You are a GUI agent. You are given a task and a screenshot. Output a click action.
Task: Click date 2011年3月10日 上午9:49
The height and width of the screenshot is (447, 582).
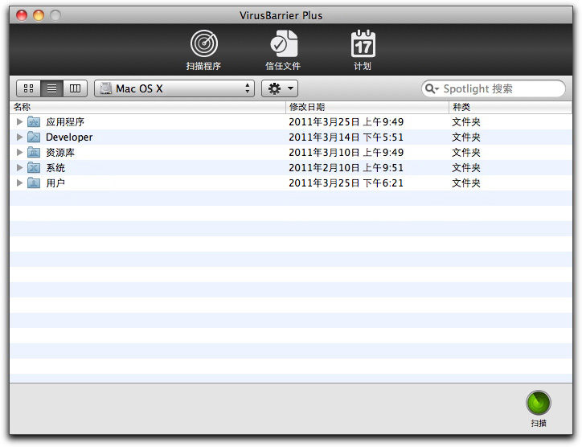pyautogui.click(x=346, y=152)
